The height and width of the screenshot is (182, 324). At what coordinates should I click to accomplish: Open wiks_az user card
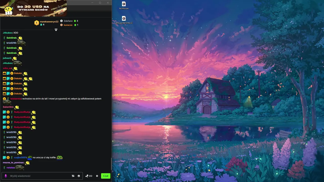[x=7, y=68]
